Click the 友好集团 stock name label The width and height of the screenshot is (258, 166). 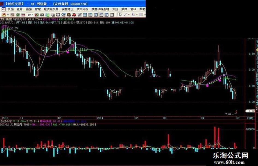click(6, 19)
